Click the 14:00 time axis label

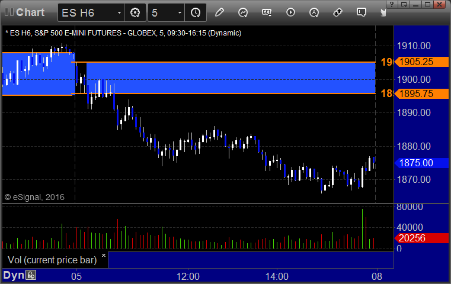pos(277,276)
